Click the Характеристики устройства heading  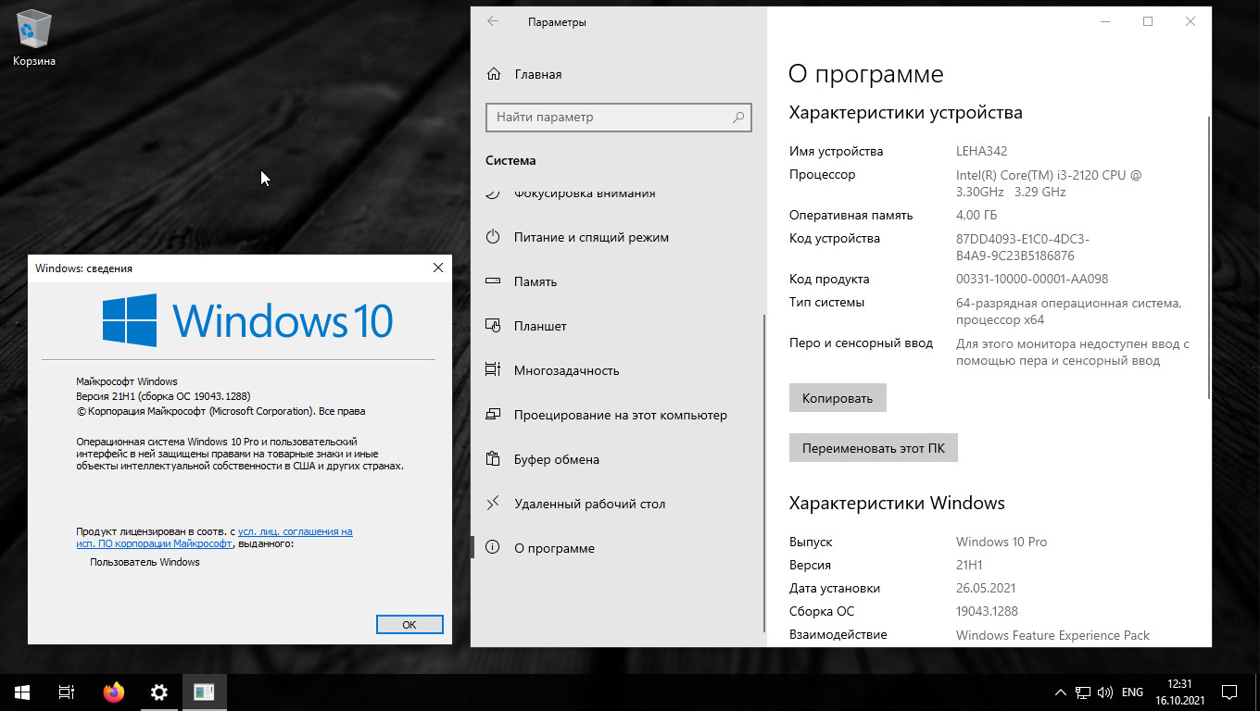pyautogui.click(x=906, y=113)
